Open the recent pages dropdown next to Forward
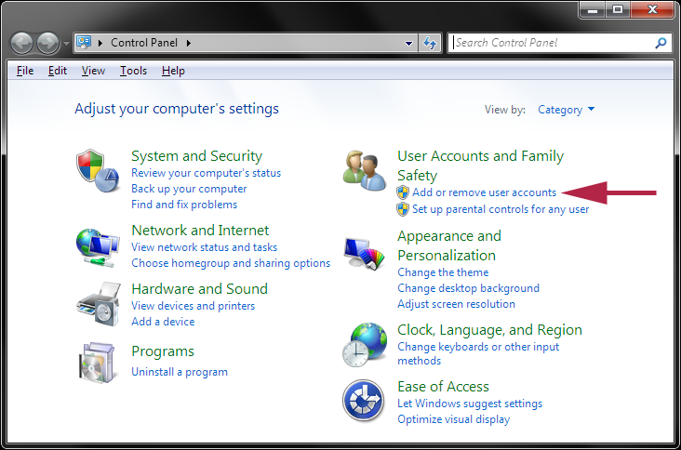681x450 pixels. [66, 44]
